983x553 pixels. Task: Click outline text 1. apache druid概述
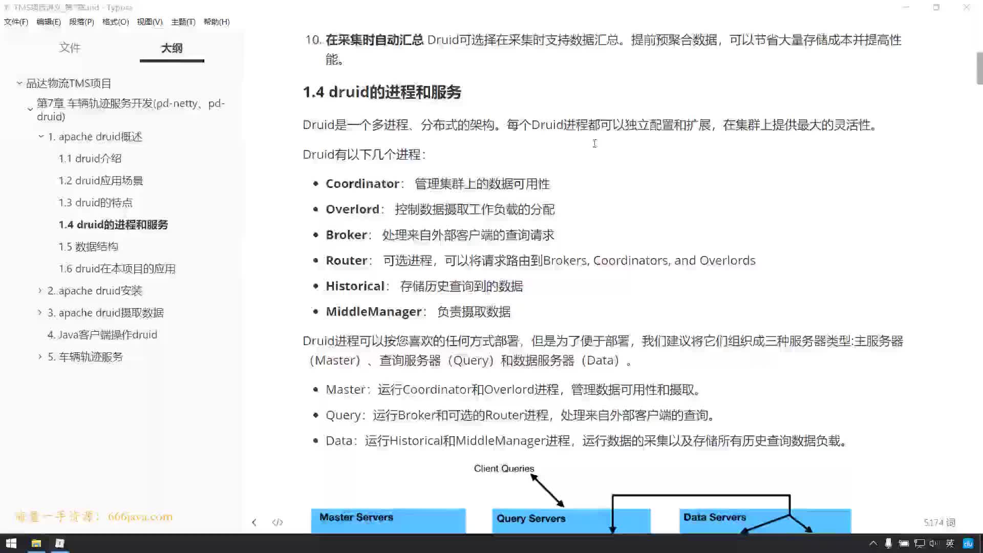coord(95,137)
